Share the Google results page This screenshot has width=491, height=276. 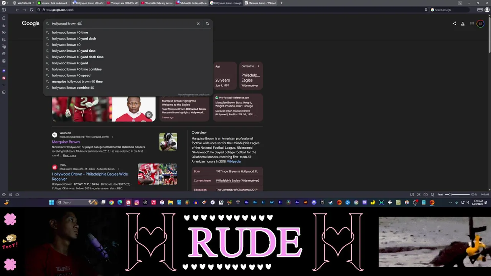[454, 24]
